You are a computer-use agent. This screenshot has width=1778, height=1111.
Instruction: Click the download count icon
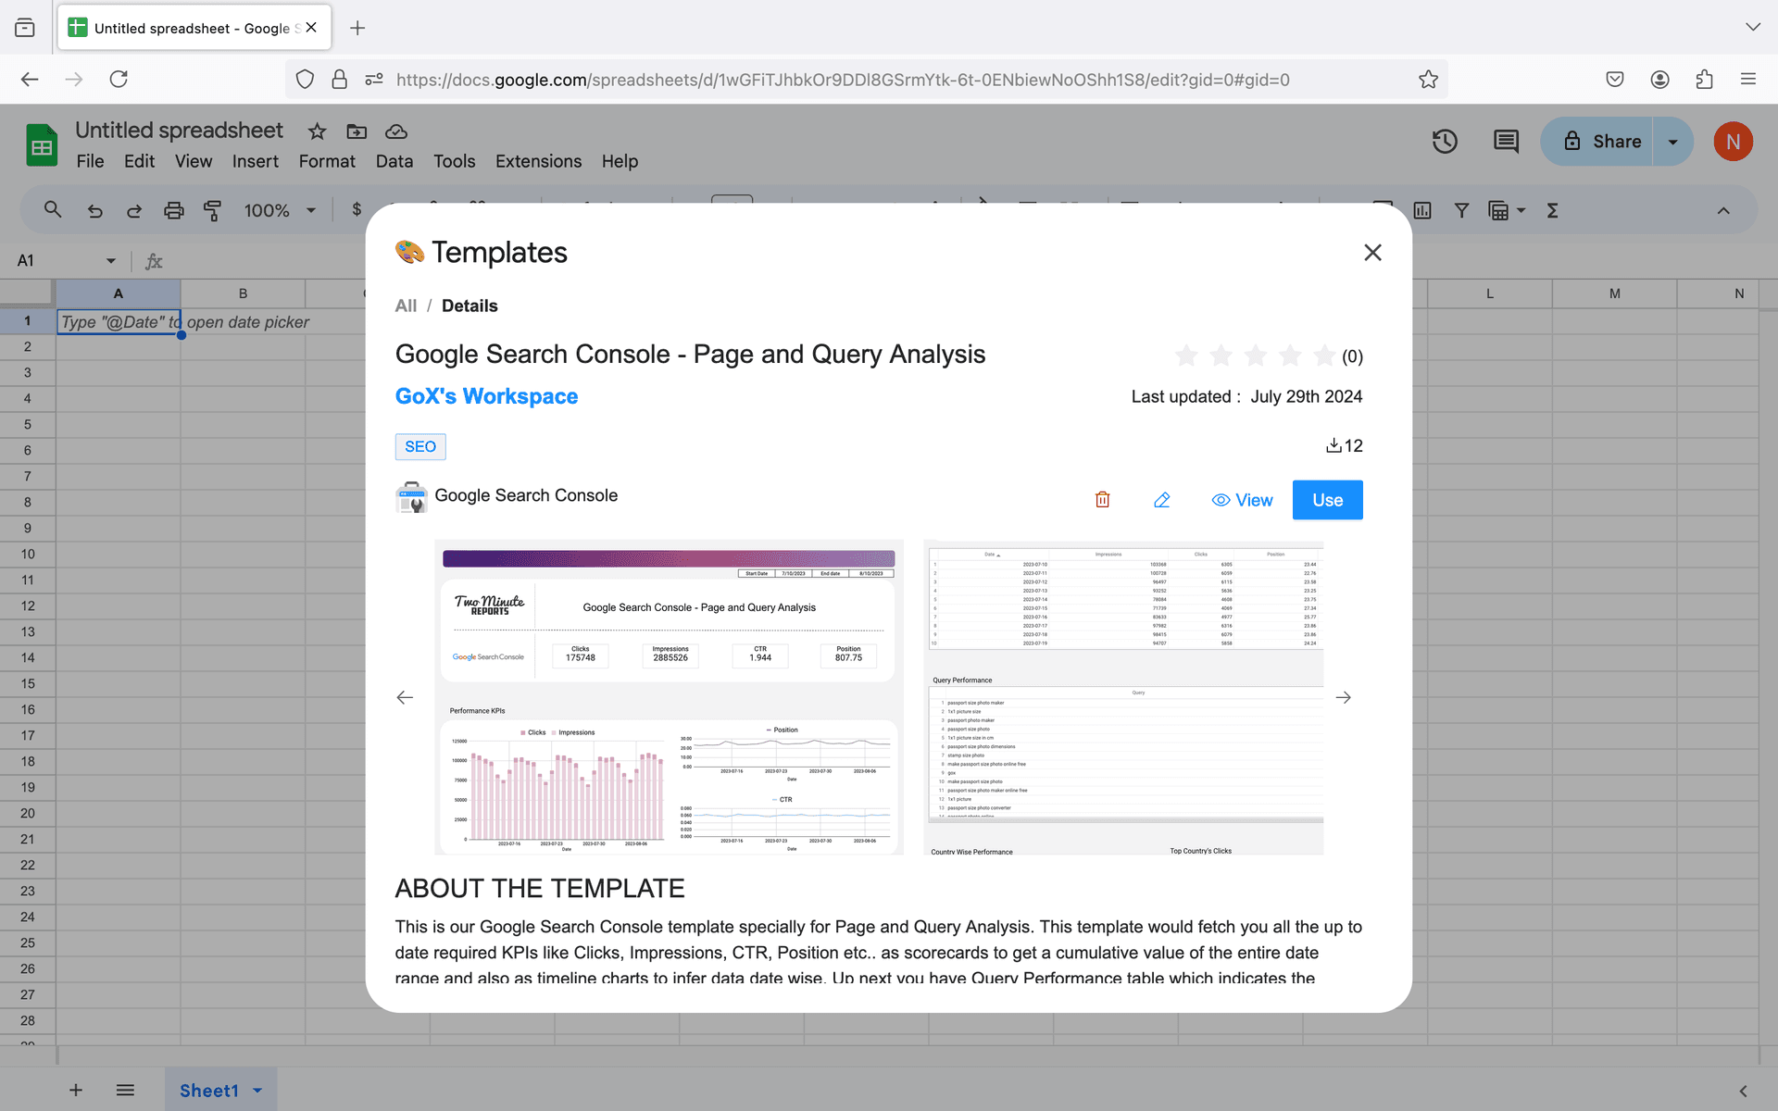pyautogui.click(x=1333, y=445)
